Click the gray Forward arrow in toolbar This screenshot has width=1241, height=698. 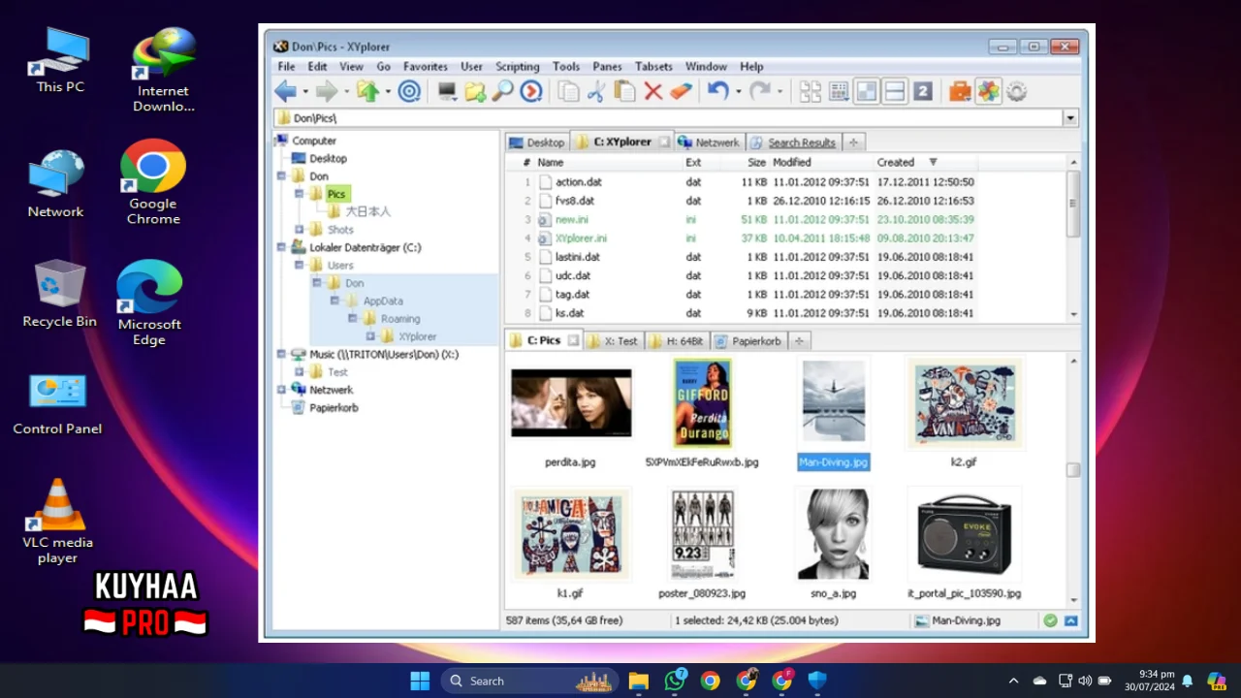tap(327, 91)
